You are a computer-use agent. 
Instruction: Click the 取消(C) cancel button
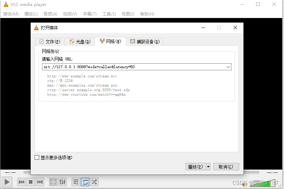click(226, 167)
